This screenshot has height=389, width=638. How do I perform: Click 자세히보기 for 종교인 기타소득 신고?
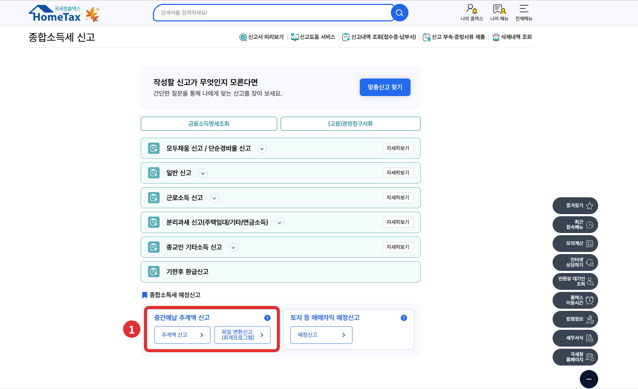coord(398,247)
